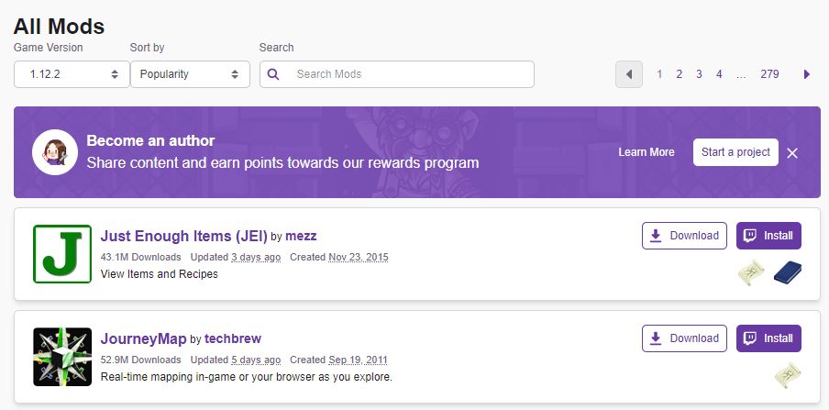Open page 1 of results
The image size is (829, 410).
pyautogui.click(x=659, y=74)
